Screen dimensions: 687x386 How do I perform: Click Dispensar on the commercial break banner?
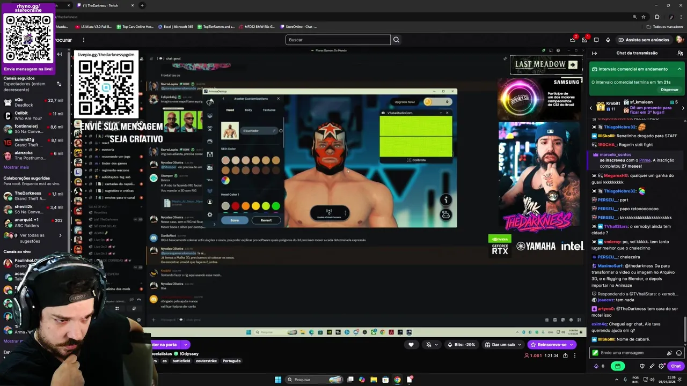(669, 90)
